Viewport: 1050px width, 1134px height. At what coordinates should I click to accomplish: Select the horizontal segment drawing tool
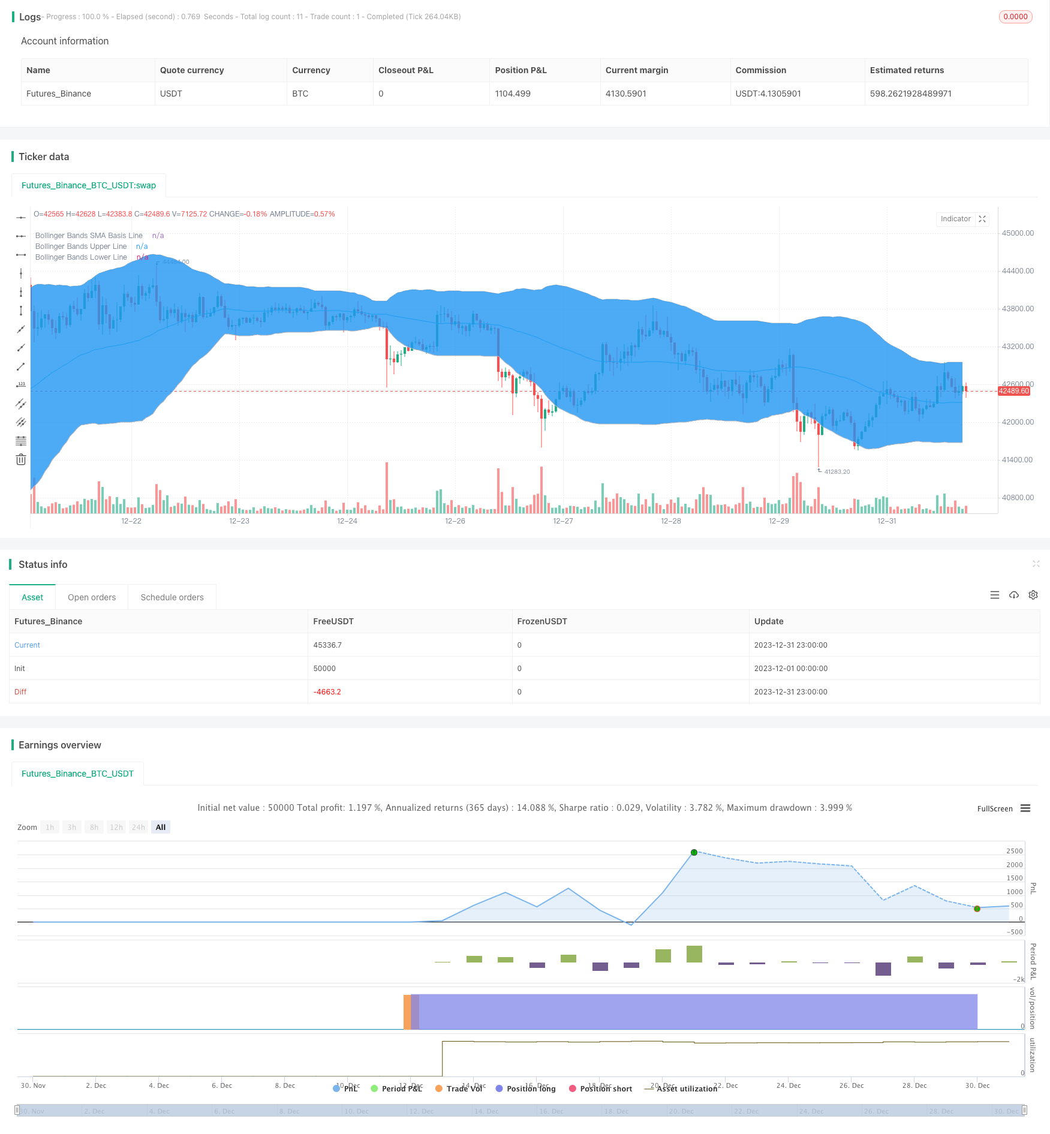click(21, 255)
